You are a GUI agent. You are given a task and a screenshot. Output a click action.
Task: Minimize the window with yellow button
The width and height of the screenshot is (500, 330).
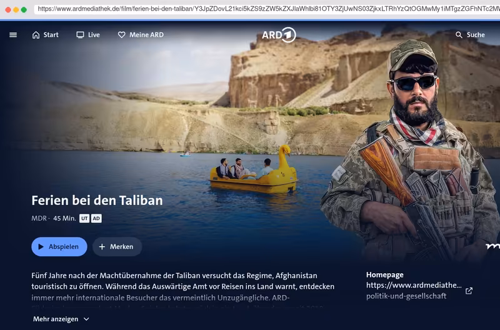pyautogui.click(x=16, y=9)
